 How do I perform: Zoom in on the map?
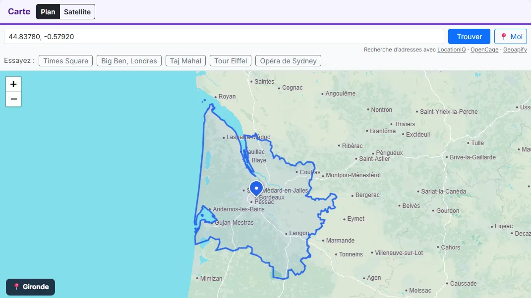pos(13,84)
